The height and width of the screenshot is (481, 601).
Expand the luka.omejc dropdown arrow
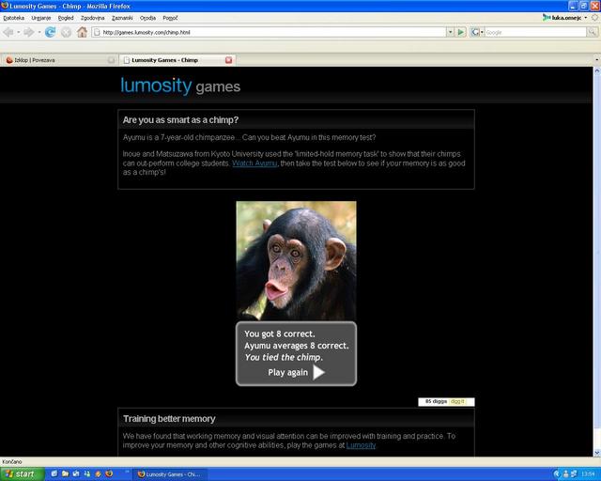585,18
